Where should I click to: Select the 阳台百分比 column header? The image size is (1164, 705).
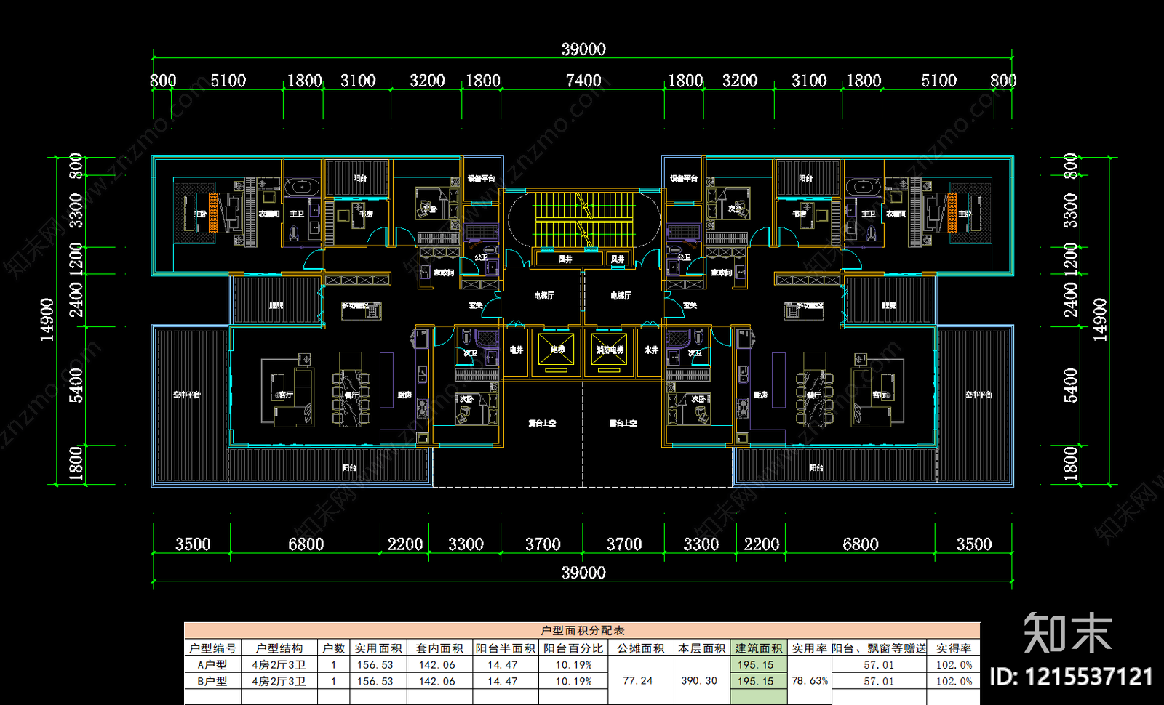573,648
